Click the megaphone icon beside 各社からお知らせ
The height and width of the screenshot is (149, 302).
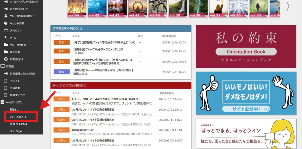[6, 9]
